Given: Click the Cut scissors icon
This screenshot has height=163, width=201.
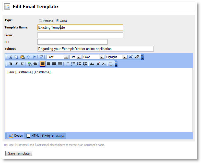Looking at the screenshot, I should (11, 57).
